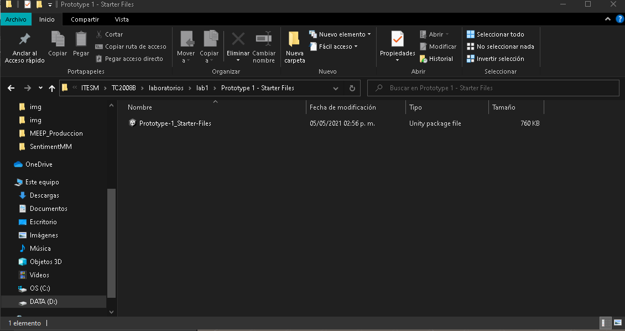This screenshot has width=625, height=331.
Task: Click the Copiar icon in Portapapeles
Action: 58,39
